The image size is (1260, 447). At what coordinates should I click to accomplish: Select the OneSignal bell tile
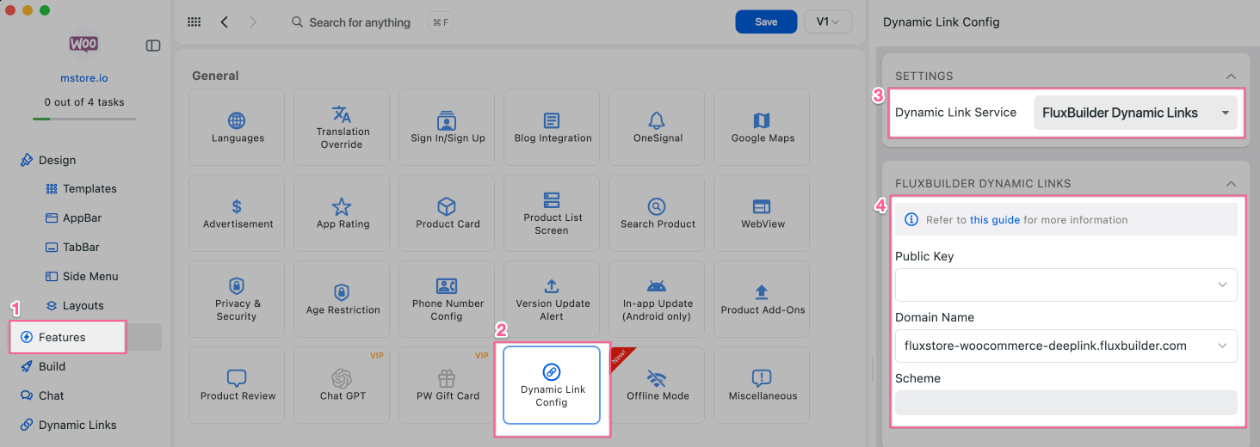click(x=658, y=127)
